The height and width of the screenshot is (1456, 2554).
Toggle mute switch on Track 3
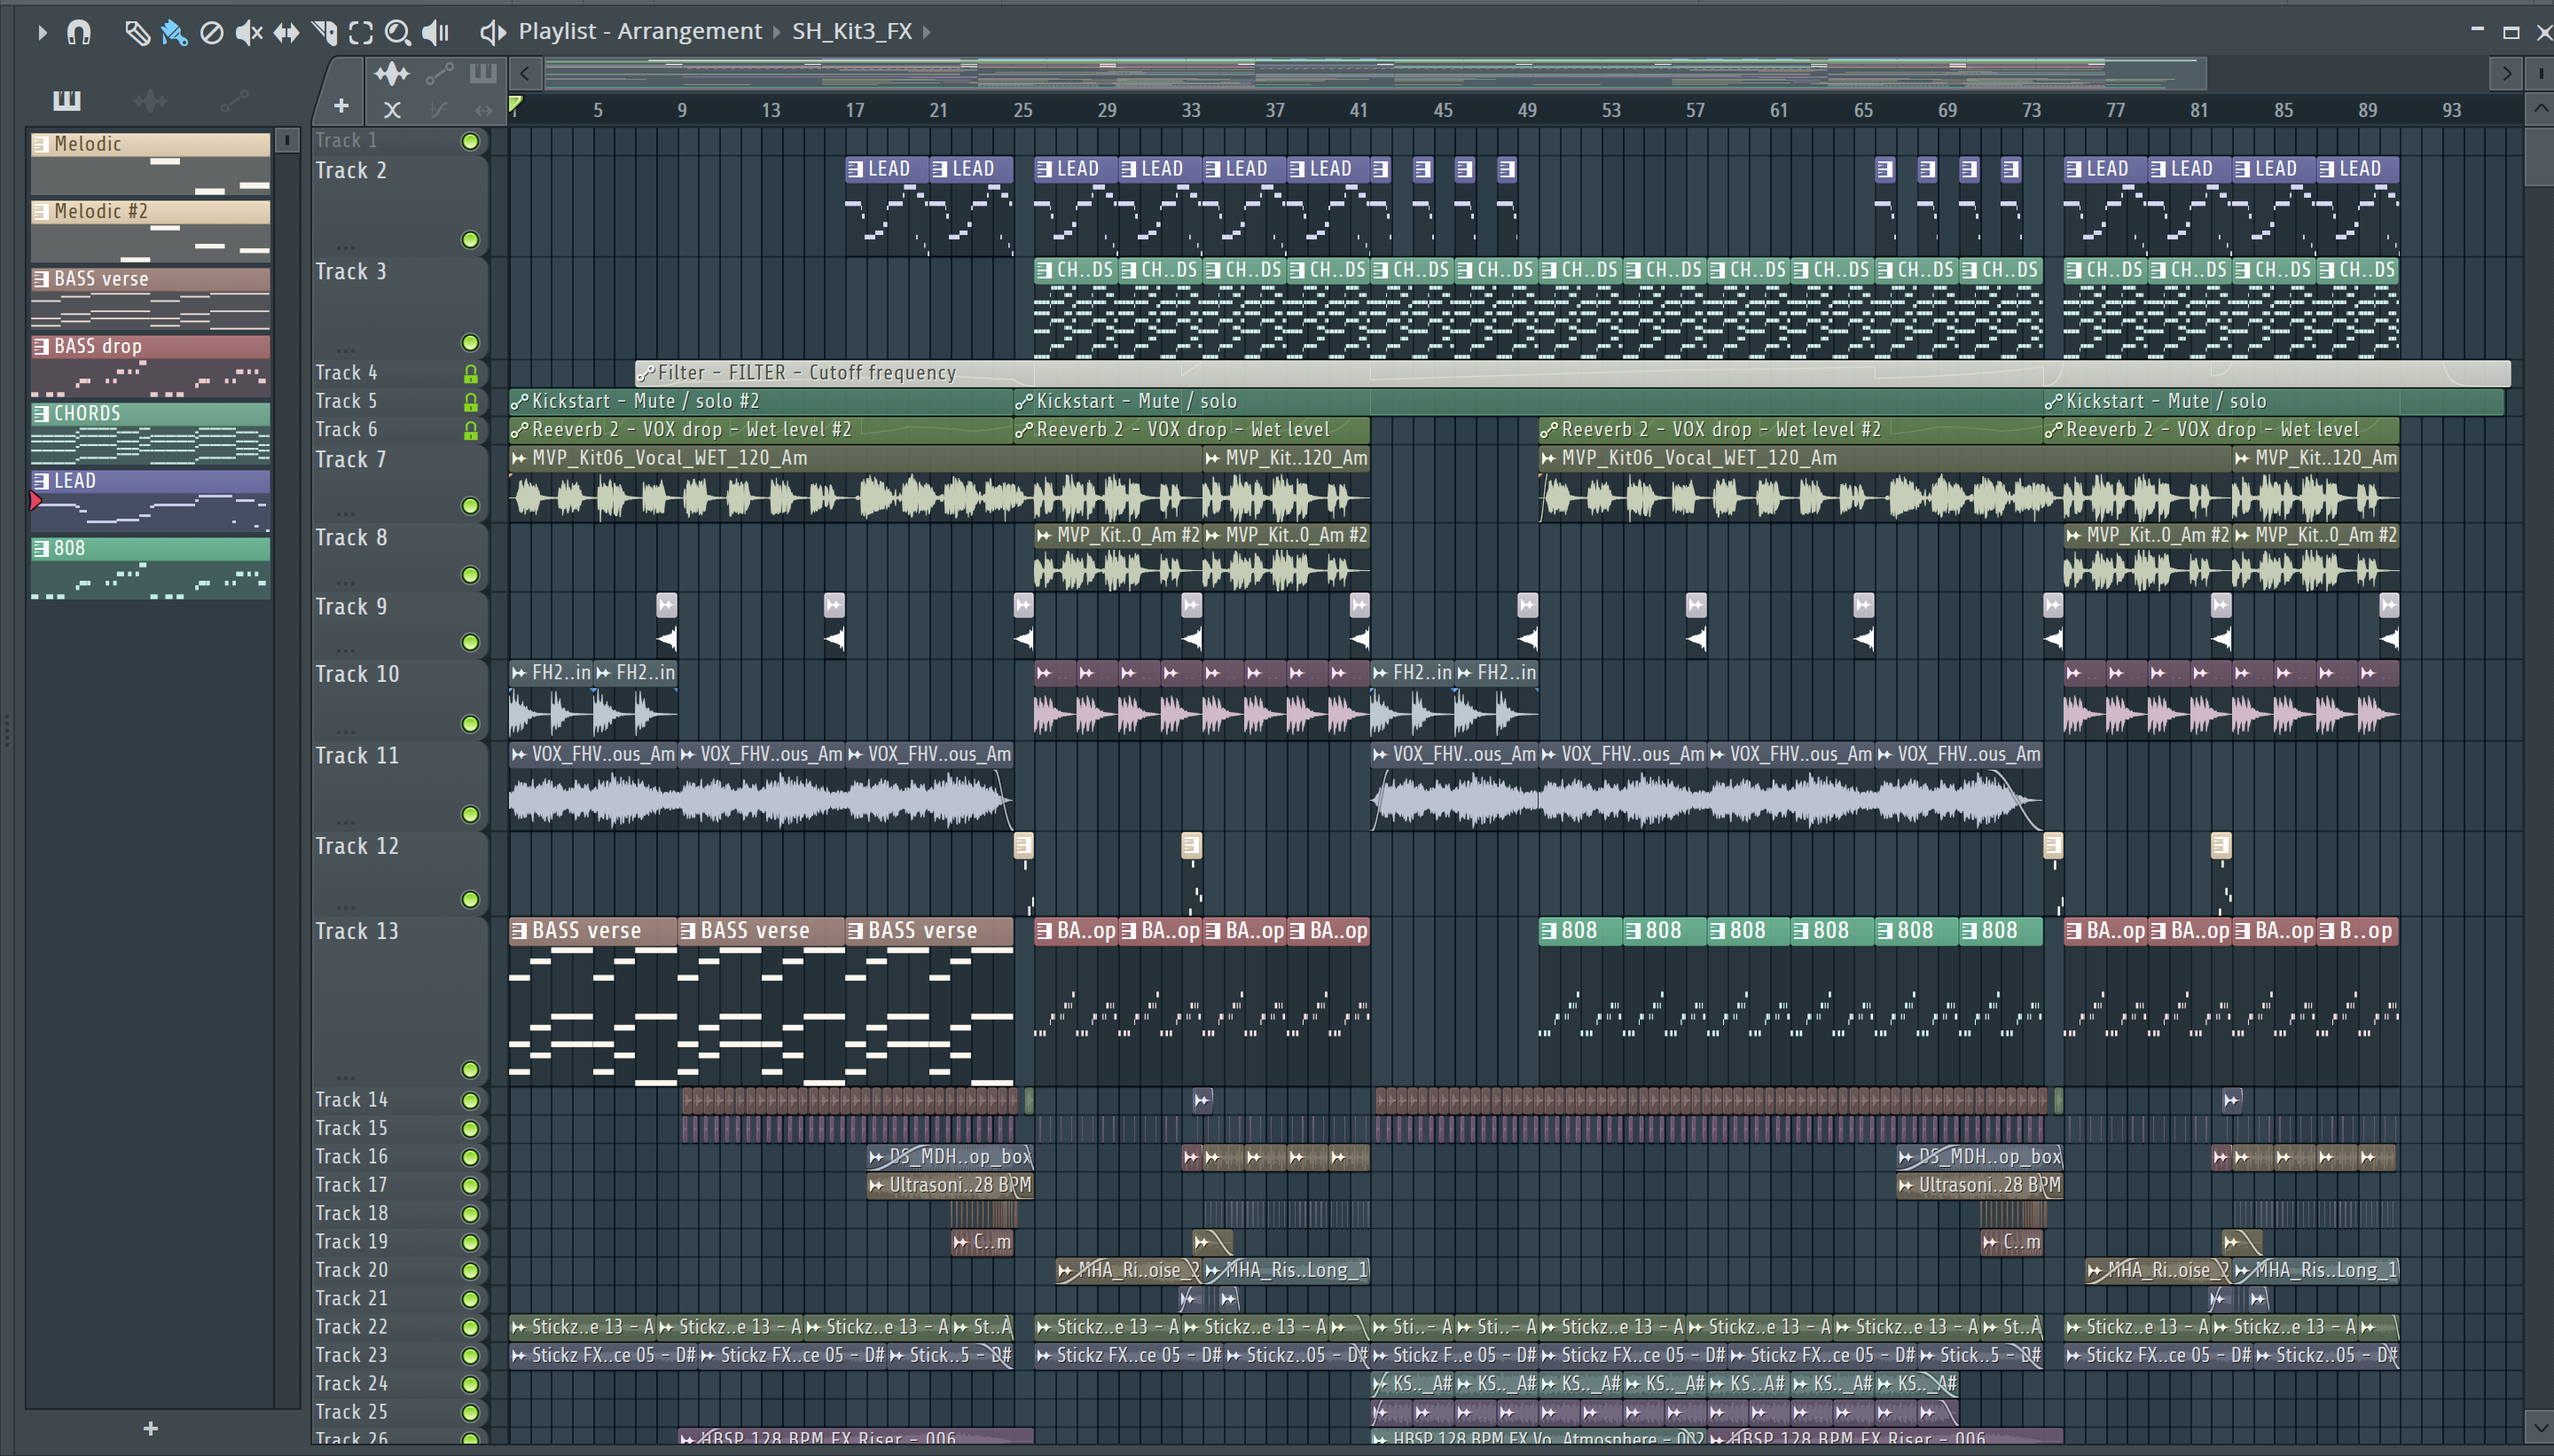pyautogui.click(x=470, y=343)
